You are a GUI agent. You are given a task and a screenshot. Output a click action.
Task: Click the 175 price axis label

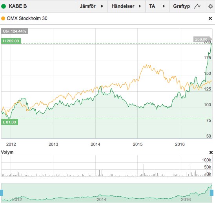pos(208,58)
